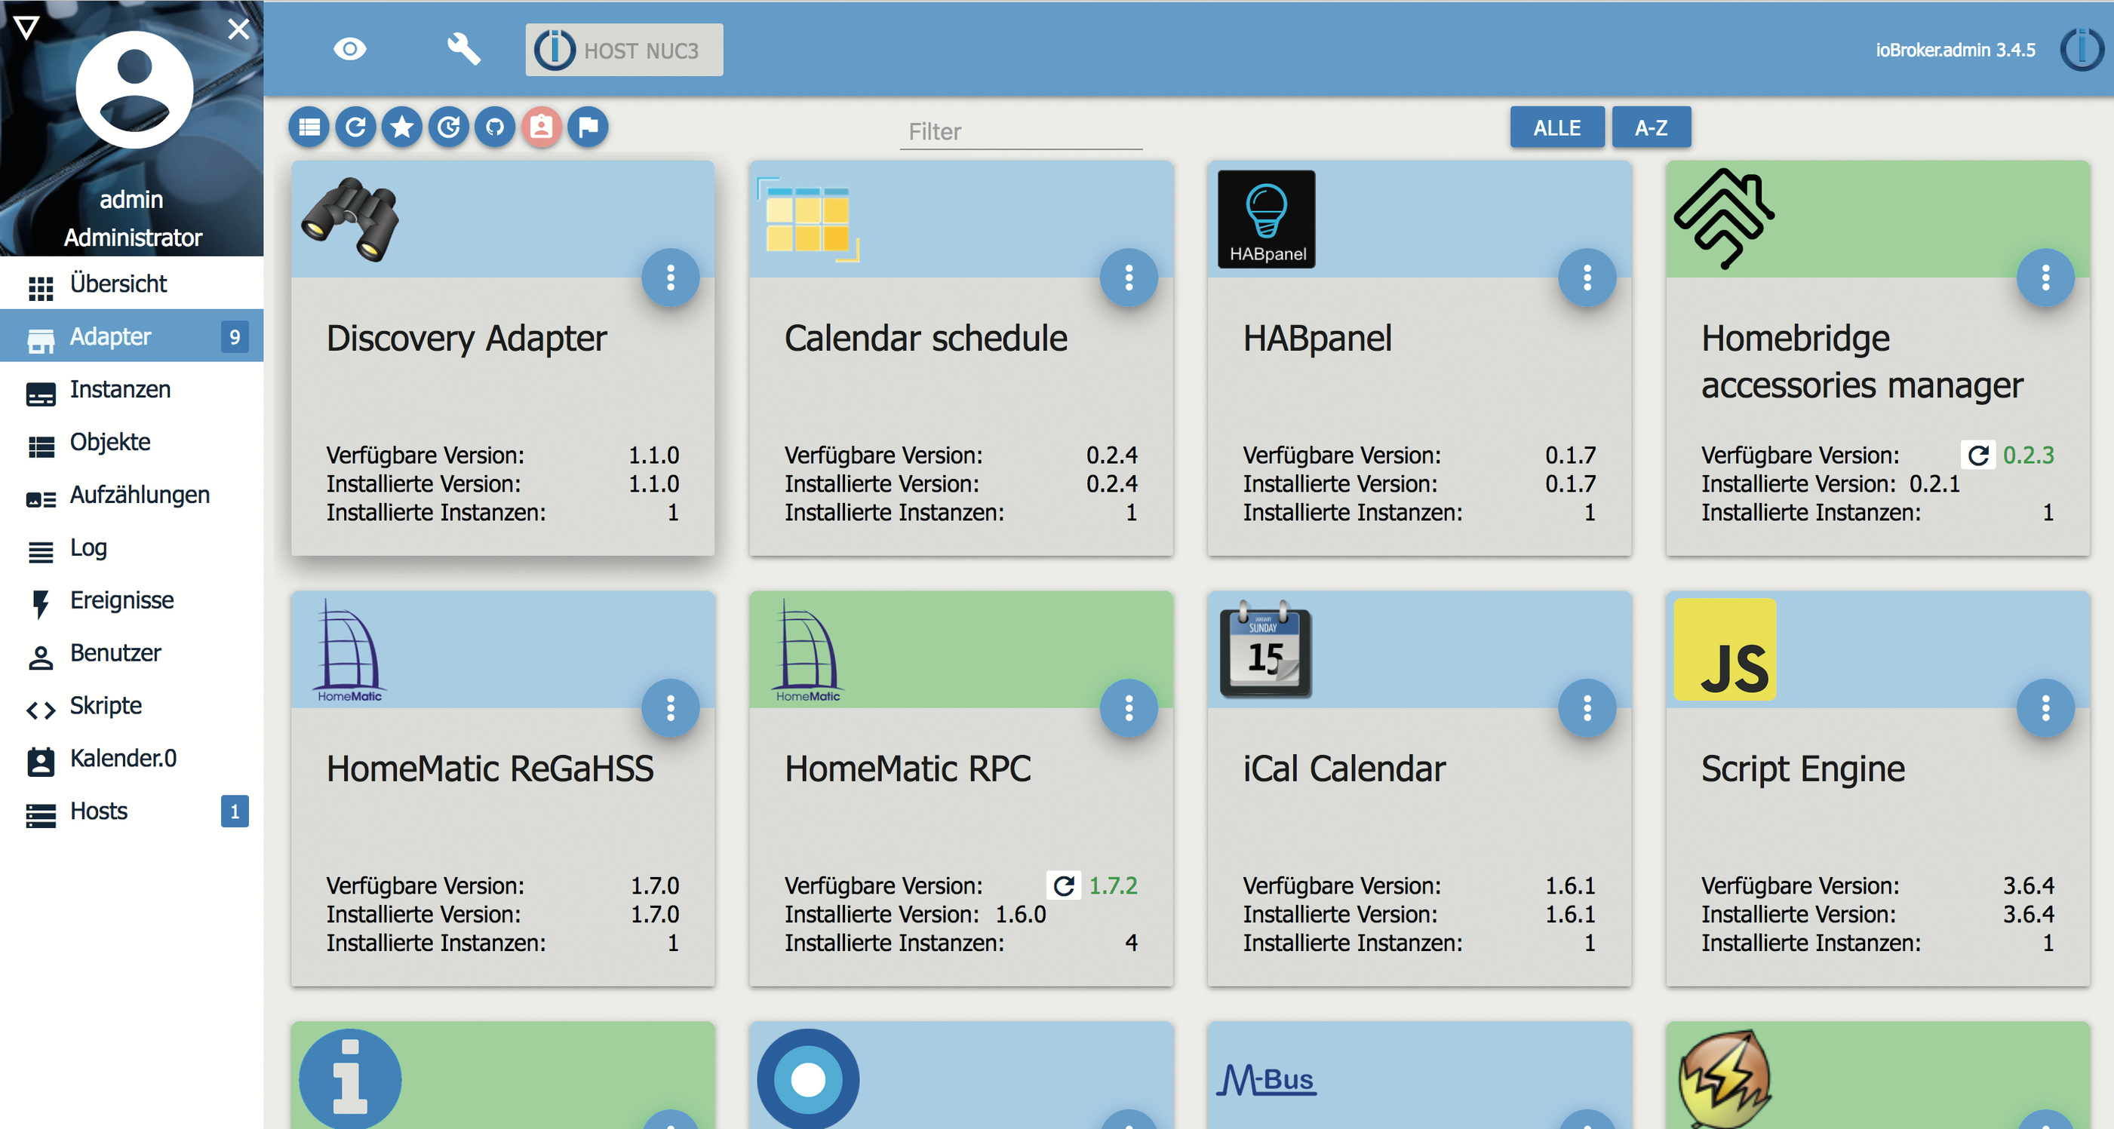Switch adapters to list/table view
Image resolution: width=2114 pixels, height=1129 pixels.
(309, 127)
